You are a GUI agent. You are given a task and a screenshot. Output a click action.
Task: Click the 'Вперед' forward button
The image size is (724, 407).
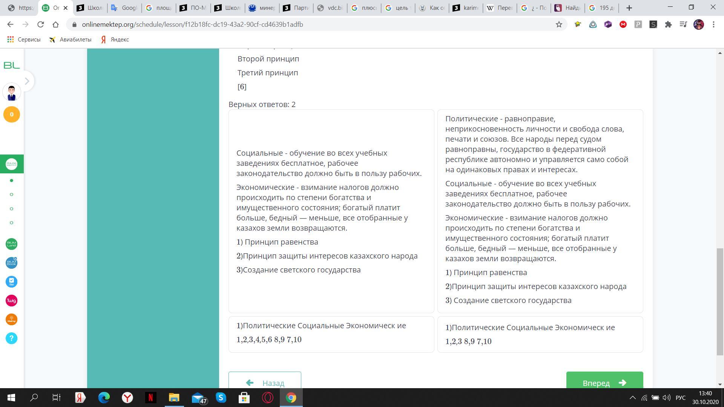pyautogui.click(x=604, y=381)
